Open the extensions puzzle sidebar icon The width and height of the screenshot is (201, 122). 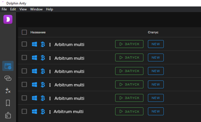click(8, 115)
